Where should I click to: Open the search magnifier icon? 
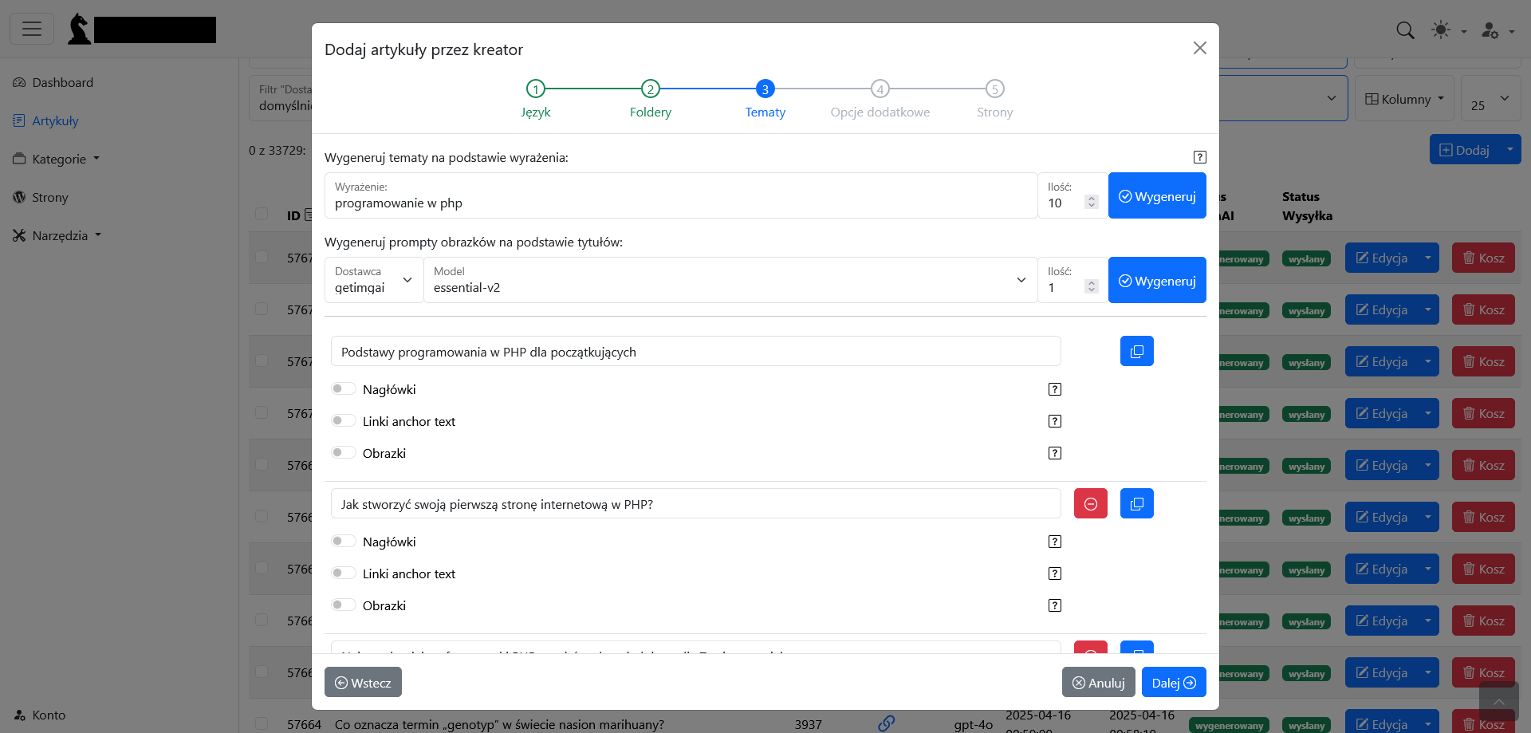click(1405, 30)
